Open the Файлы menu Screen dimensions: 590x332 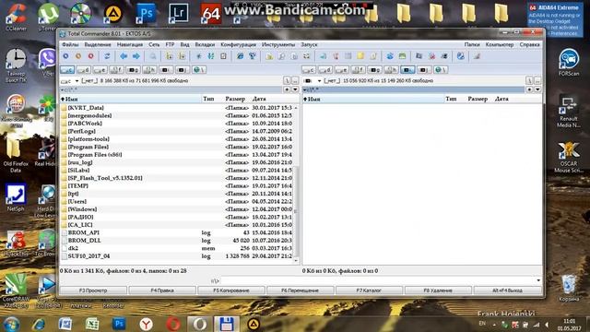[70, 44]
